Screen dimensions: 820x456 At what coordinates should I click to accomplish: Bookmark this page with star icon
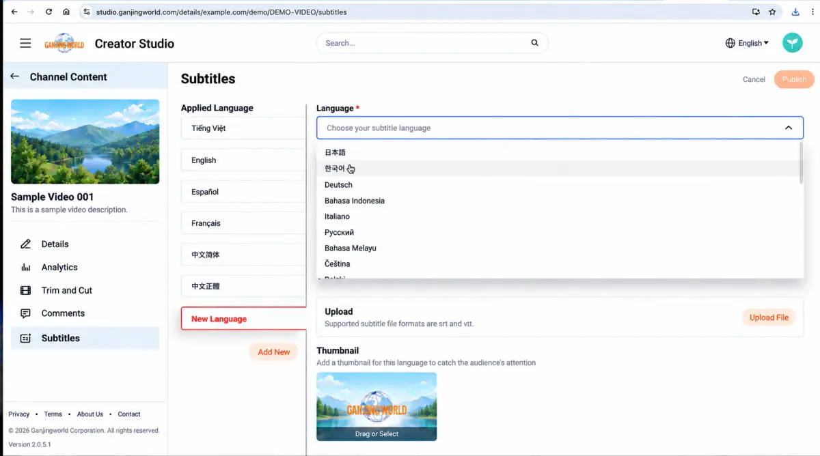(x=772, y=12)
